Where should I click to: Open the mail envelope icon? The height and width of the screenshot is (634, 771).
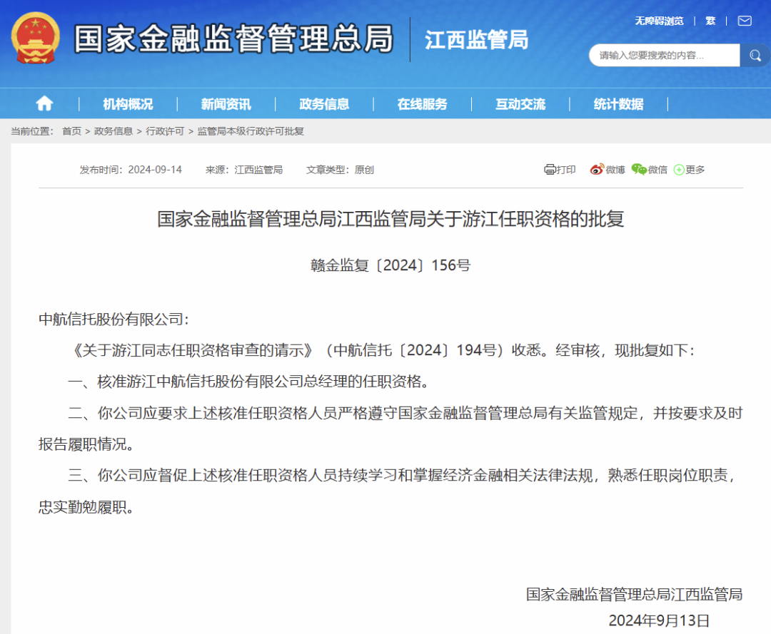click(745, 21)
